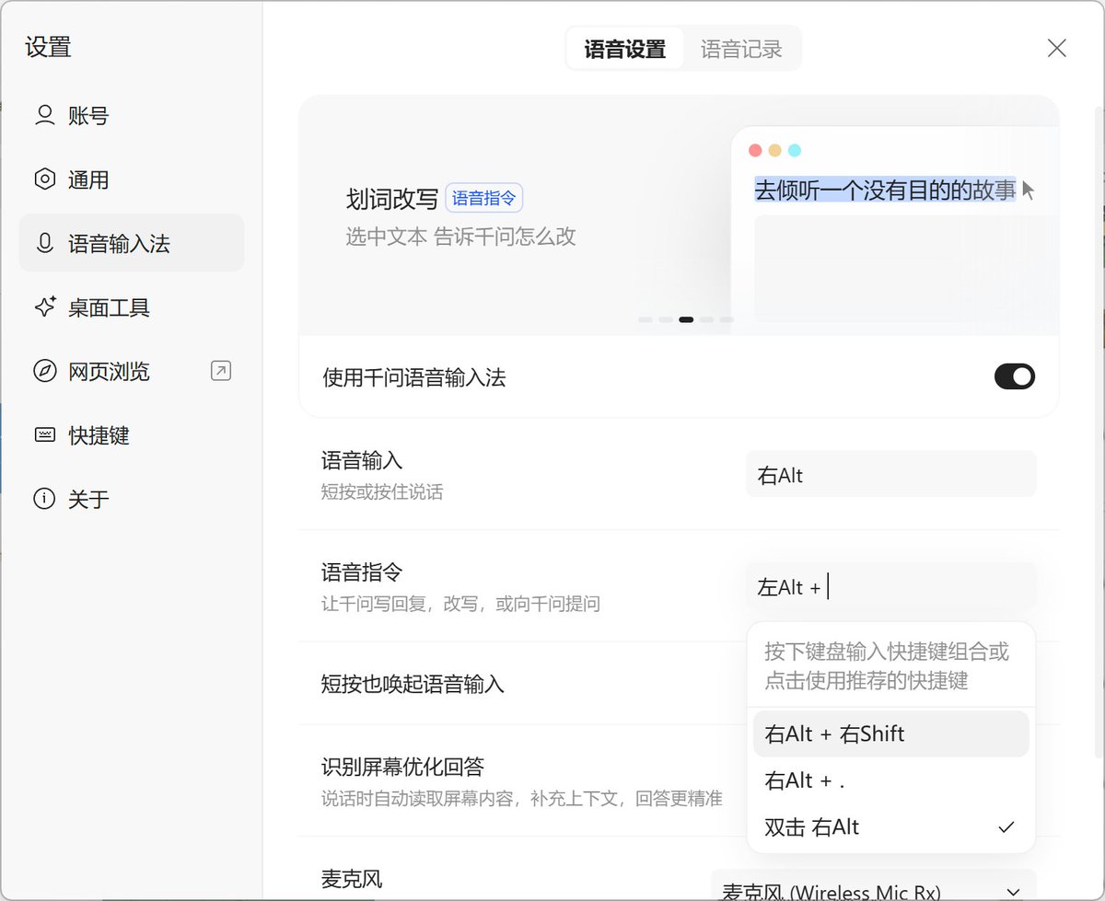Choose 右Alt + 右Shift shortcut option
Image resolution: width=1105 pixels, height=901 pixels.
point(890,734)
